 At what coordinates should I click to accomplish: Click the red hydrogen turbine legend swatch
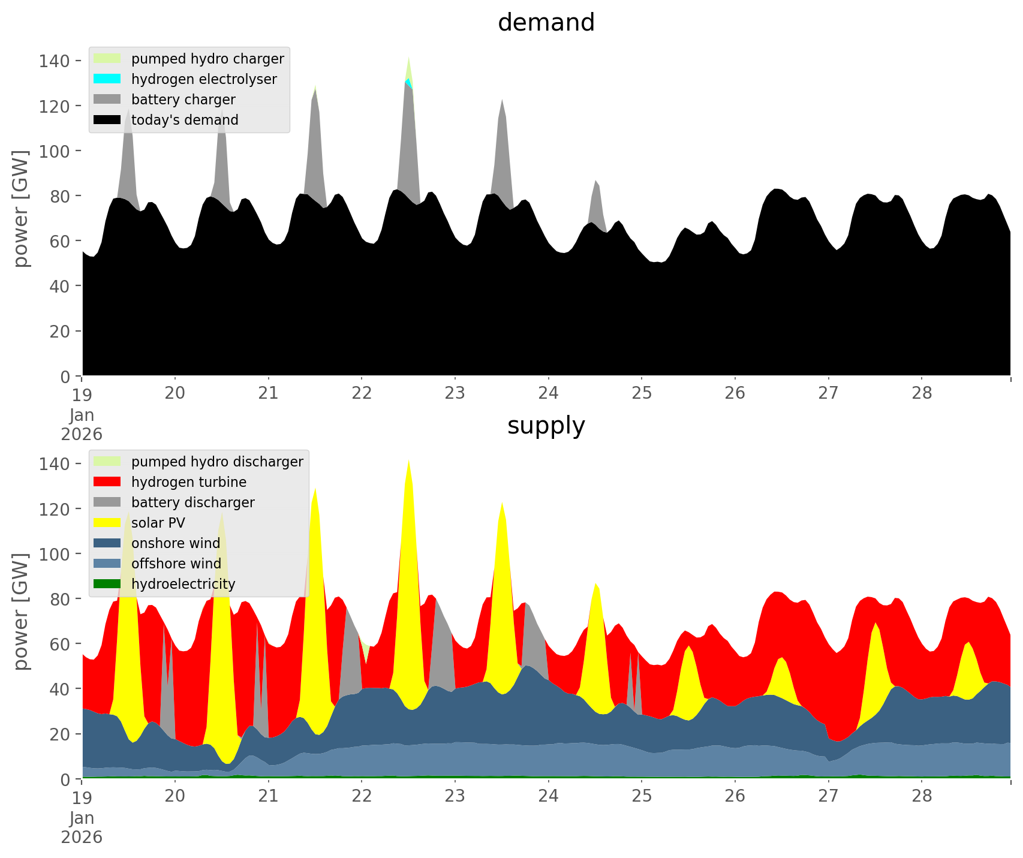coord(107,482)
